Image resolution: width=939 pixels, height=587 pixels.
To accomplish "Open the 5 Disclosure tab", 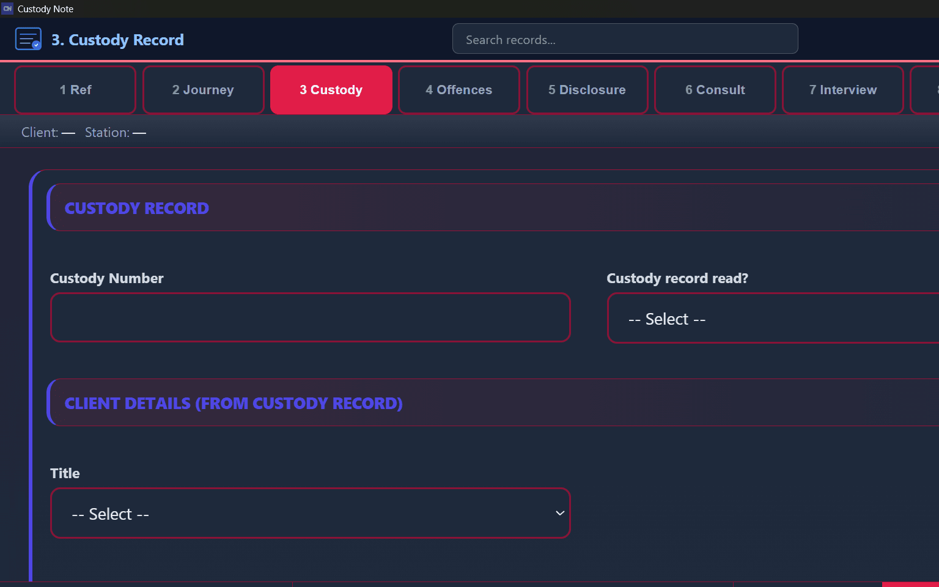I will [x=587, y=90].
